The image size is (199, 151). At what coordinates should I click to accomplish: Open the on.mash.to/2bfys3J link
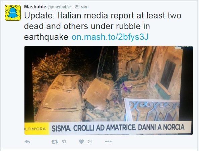(110, 37)
